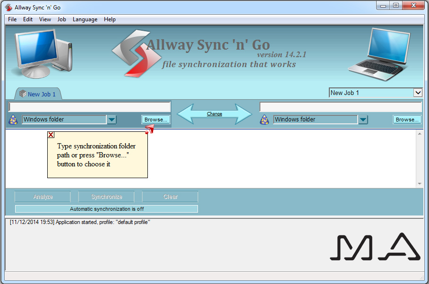
Task: Open the right Windows folder type dropdown
Action: (363, 120)
